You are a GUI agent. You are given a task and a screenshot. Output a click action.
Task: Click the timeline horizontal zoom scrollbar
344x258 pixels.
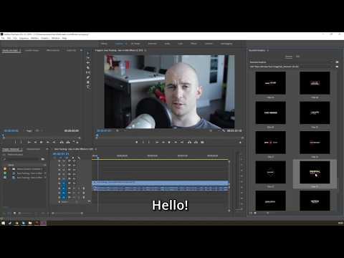click(x=67, y=213)
